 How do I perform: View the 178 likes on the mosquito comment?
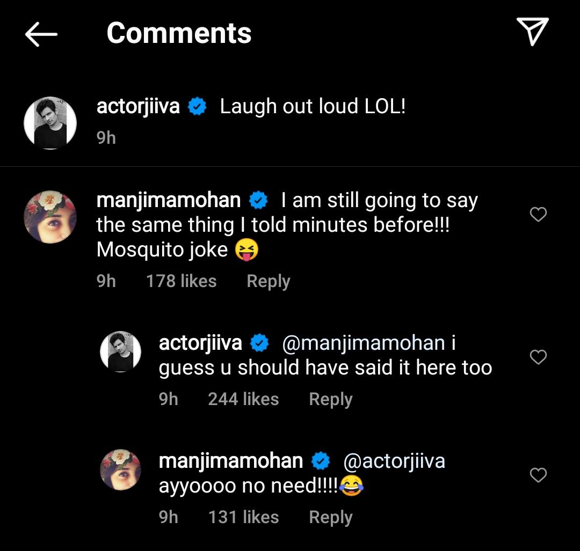click(x=182, y=281)
